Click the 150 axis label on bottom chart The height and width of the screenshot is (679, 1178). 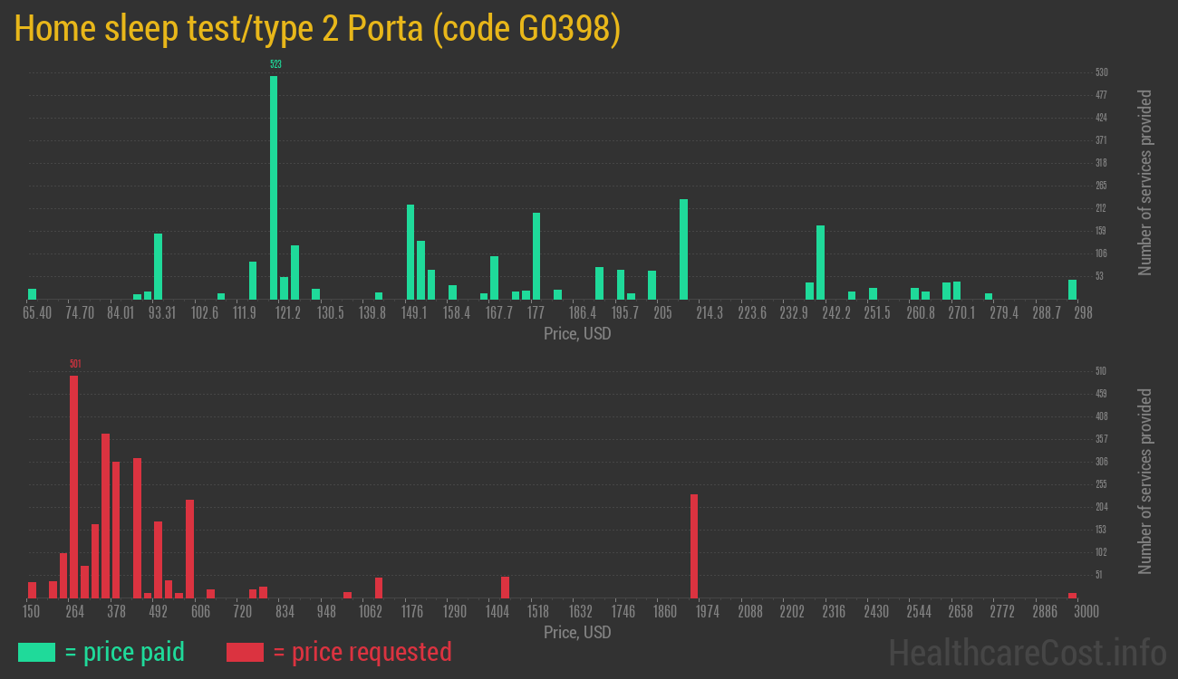coord(33,612)
